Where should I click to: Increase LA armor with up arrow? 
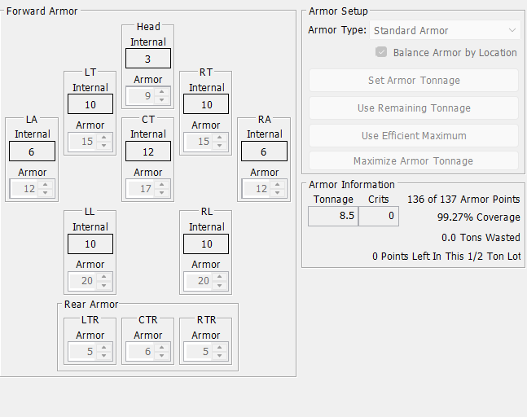[45, 185]
